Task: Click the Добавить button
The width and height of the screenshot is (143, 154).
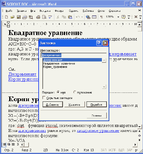Action: point(53,105)
